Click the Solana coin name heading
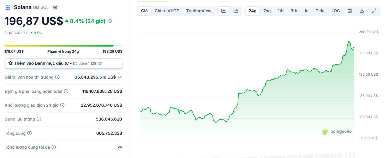Viewport: 392px width, 158px height. coord(23,7)
